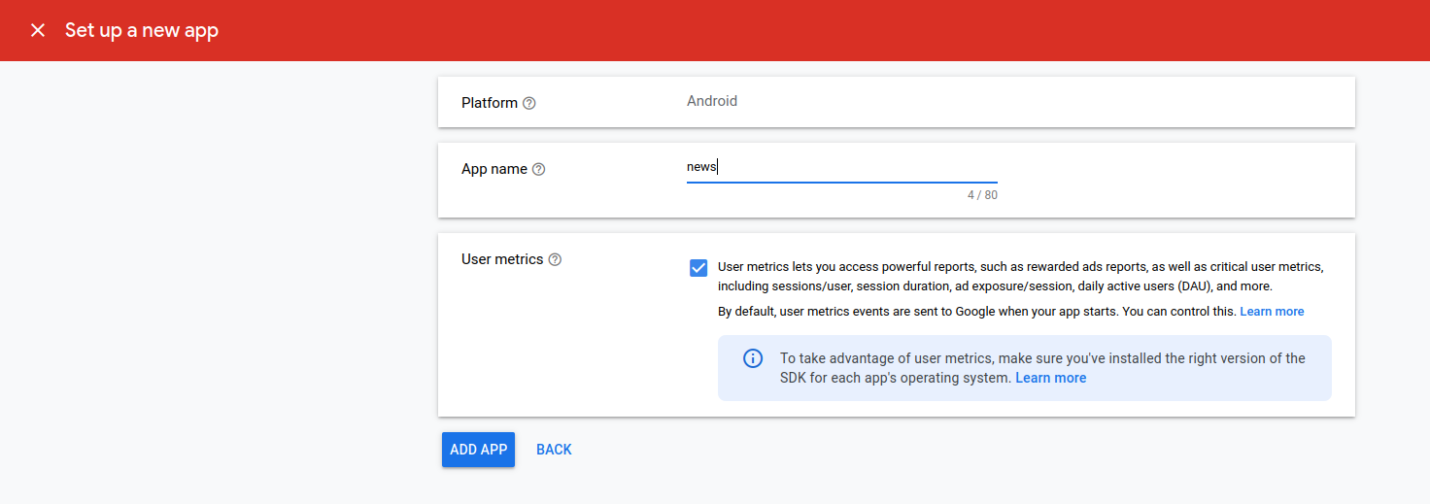Click the User metrics label text
Viewport: 1430px width, 504px height.
[x=502, y=259]
